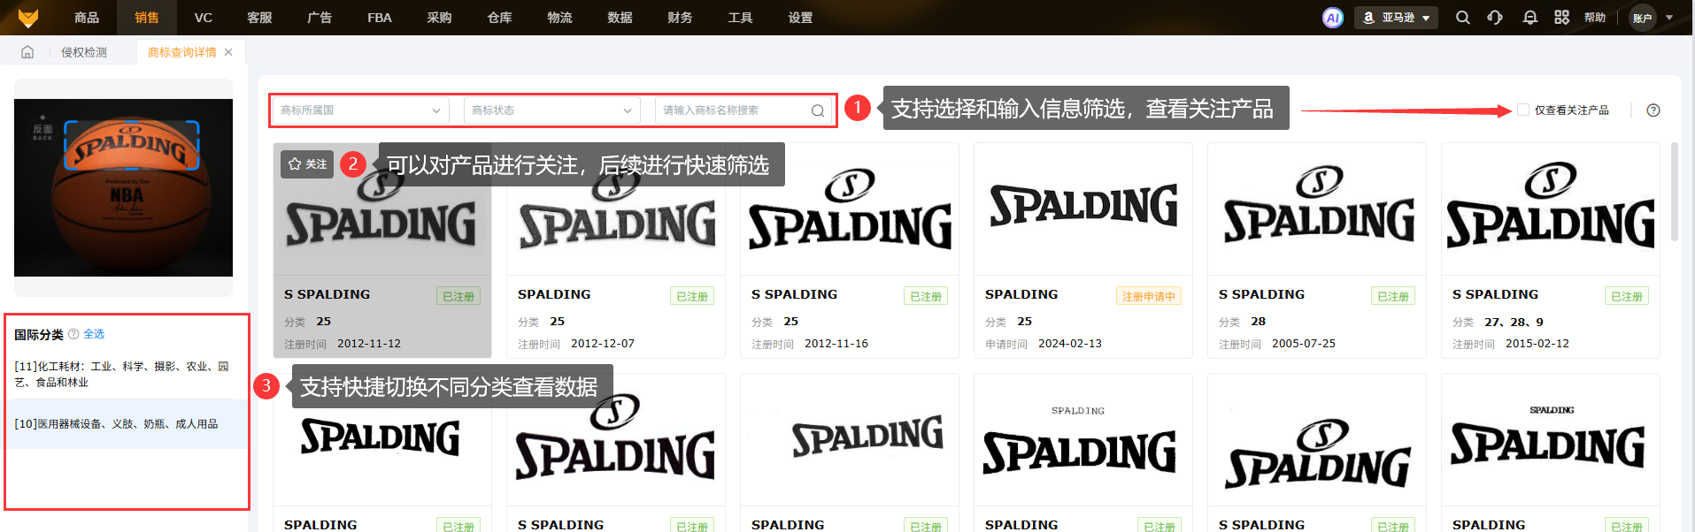
Task: Switch to the 侵权检测 tab
Action: 84,52
